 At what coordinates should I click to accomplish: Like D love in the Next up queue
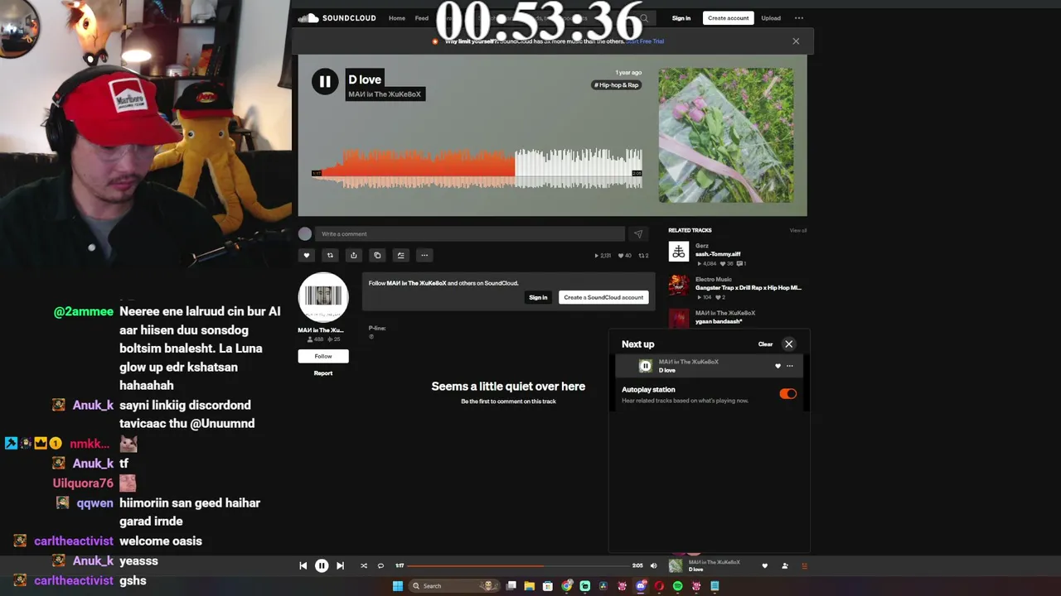pos(778,366)
